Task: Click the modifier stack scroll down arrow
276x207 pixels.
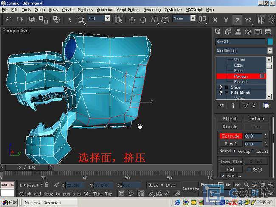Action: [269, 97]
